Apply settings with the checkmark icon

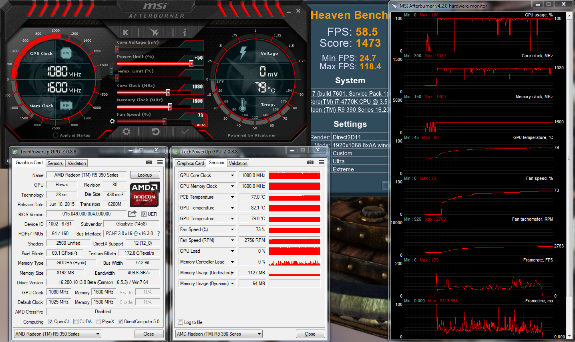pos(185,132)
